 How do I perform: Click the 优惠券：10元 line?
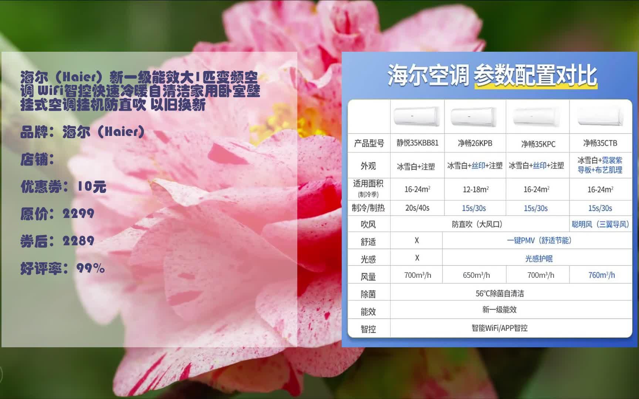(64, 187)
